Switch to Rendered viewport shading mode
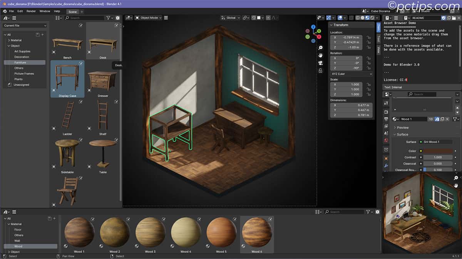The height and width of the screenshot is (259, 462). tap(372, 18)
